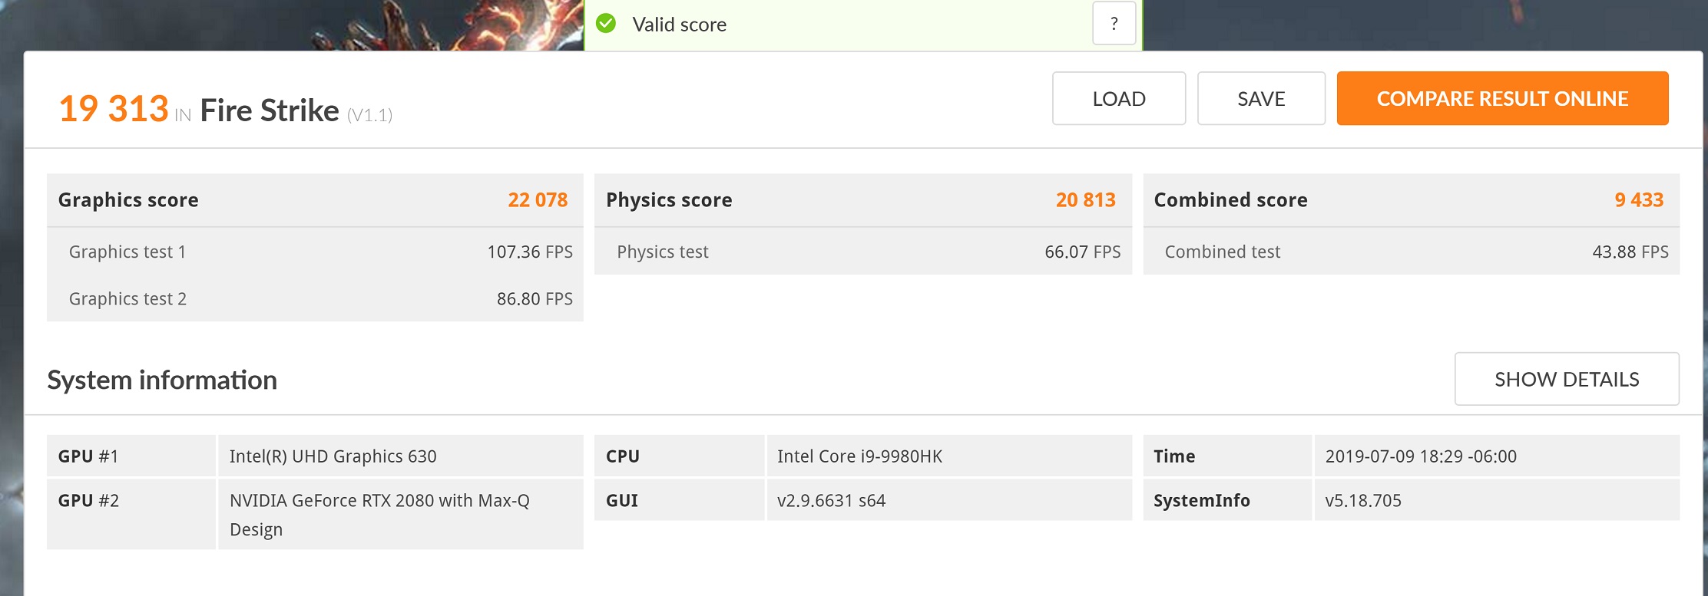The height and width of the screenshot is (596, 1708).
Task: Select the Graphics test 1 row
Action: click(315, 252)
